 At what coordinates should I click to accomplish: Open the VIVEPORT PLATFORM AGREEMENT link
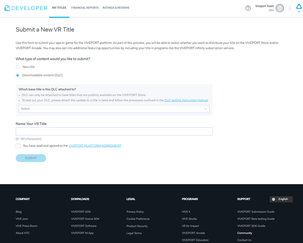click(x=95, y=146)
